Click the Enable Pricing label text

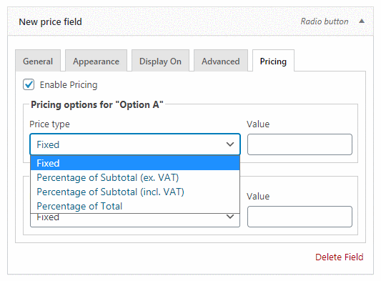[x=69, y=85]
